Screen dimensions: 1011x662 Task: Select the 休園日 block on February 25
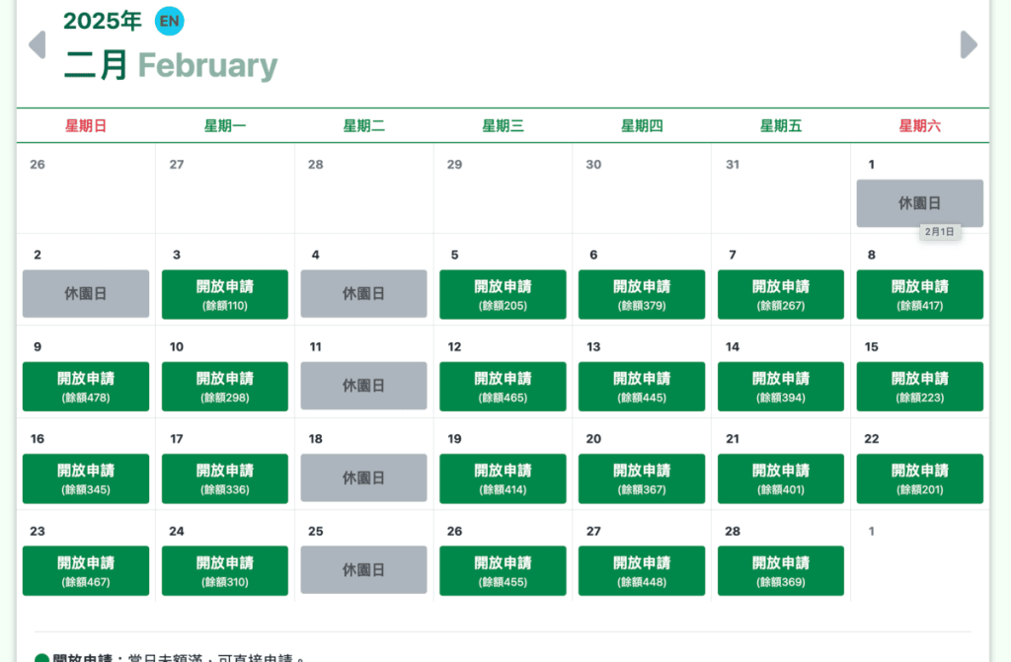point(363,570)
